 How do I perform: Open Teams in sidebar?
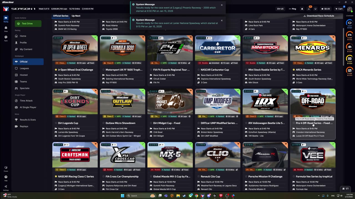(28, 82)
